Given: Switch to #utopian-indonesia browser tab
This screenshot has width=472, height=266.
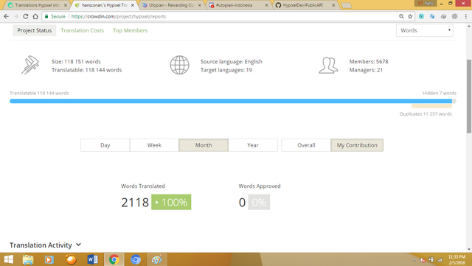Looking at the screenshot, I should coord(238,5).
